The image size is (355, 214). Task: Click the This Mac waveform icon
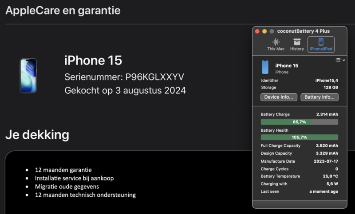click(276, 42)
